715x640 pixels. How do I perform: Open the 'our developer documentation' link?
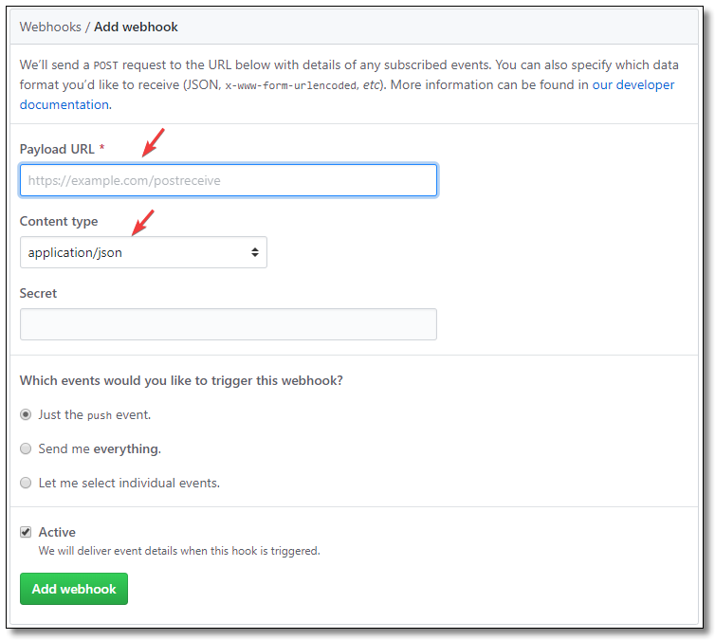pyautogui.click(x=632, y=84)
